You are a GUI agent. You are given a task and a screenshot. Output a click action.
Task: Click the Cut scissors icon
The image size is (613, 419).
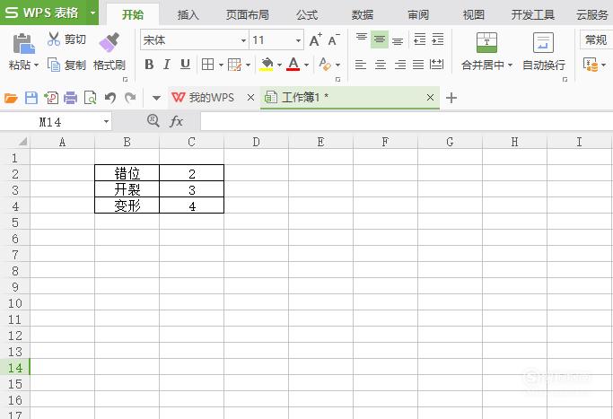tap(54, 39)
